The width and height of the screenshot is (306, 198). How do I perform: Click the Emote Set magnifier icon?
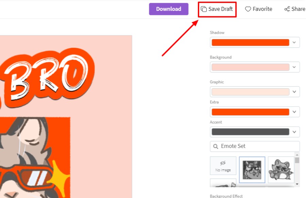point(216,146)
